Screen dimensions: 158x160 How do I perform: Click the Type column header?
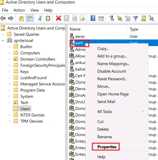click(x=134, y=29)
